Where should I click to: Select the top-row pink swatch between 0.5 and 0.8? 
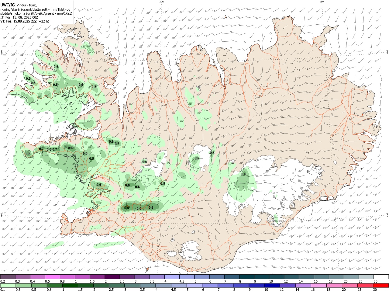click(x=53, y=277)
